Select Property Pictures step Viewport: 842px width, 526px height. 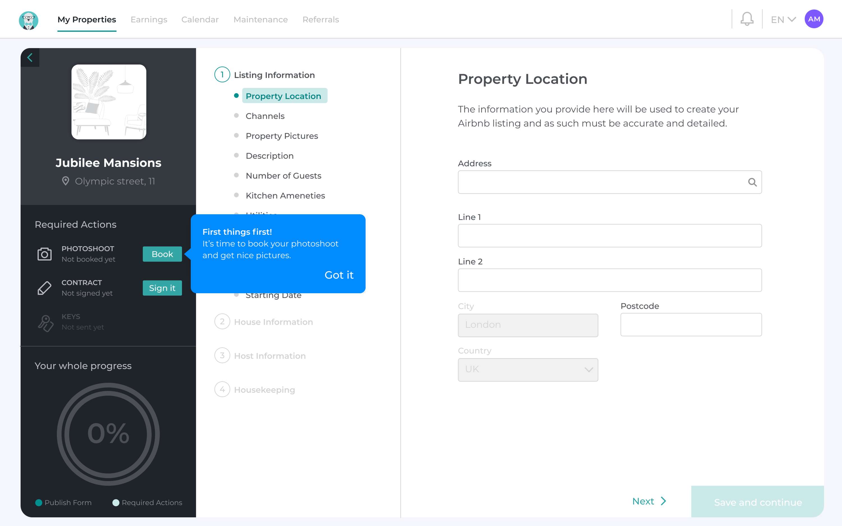[x=282, y=136]
